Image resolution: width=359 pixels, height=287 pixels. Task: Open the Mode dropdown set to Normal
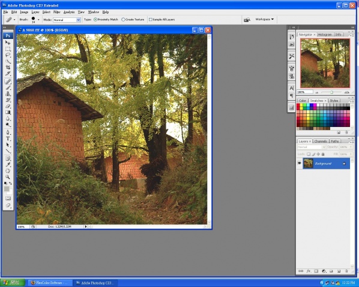point(67,20)
